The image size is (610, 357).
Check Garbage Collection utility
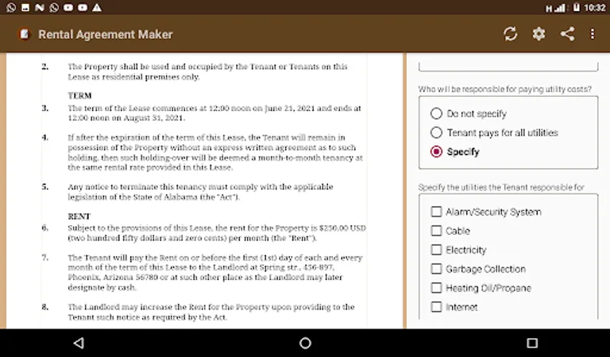436,269
